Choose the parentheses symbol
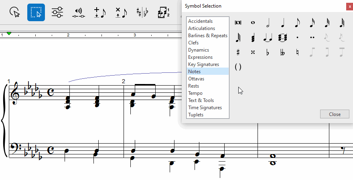The image size is (353, 180). 238,67
